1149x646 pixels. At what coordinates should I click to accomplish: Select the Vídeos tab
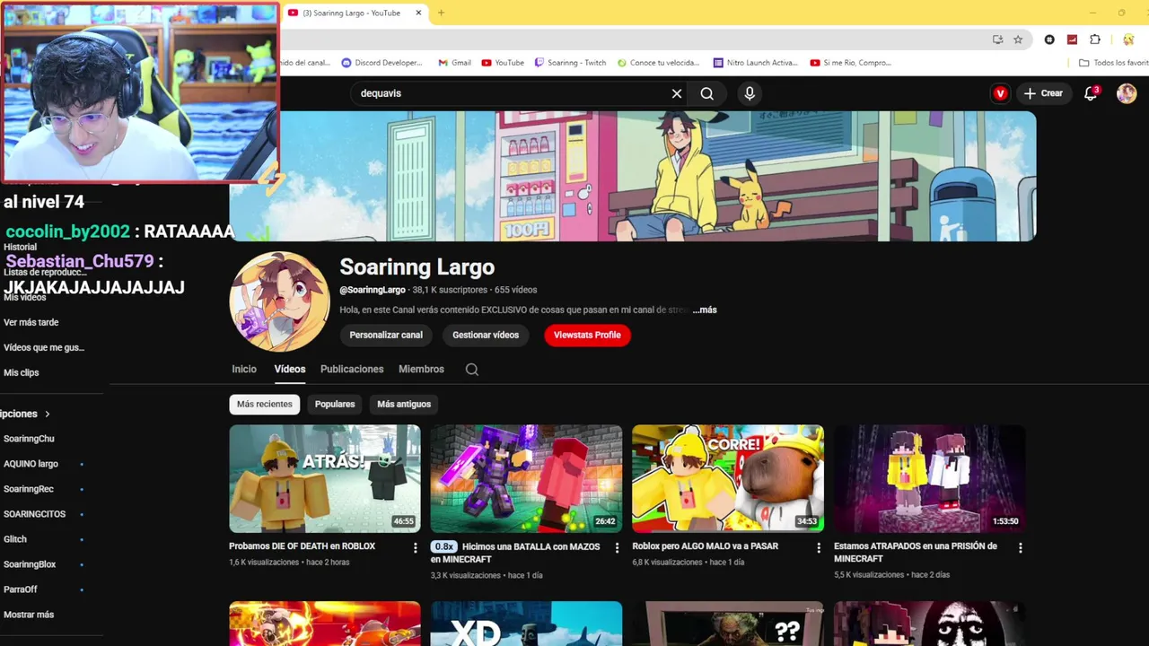pyautogui.click(x=290, y=369)
